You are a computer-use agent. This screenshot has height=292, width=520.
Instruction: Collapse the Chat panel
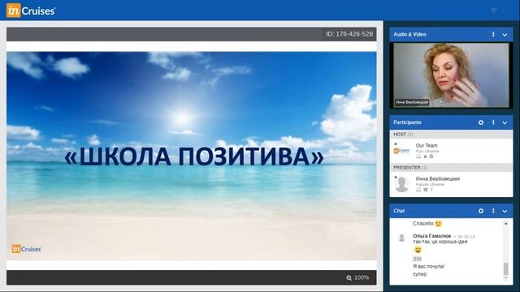click(505, 211)
